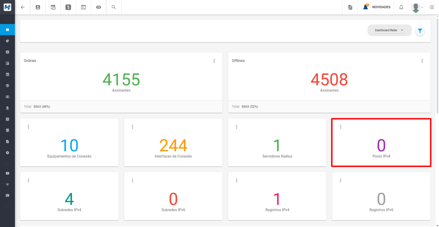The height and width of the screenshot is (227, 439).
Task: Open the W wiki icon in sidebar
Action: click(8, 184)
